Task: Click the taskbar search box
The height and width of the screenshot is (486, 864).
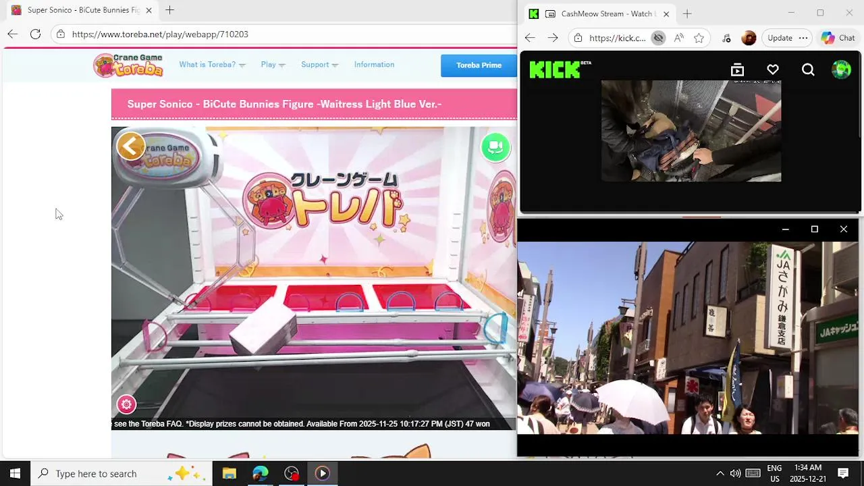Action: 122,473
